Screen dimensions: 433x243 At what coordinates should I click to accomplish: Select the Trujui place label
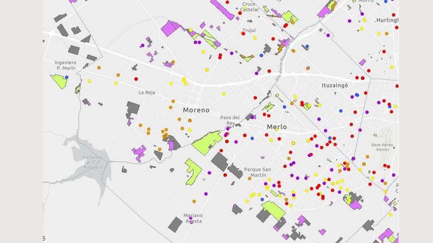pos(249,30)
